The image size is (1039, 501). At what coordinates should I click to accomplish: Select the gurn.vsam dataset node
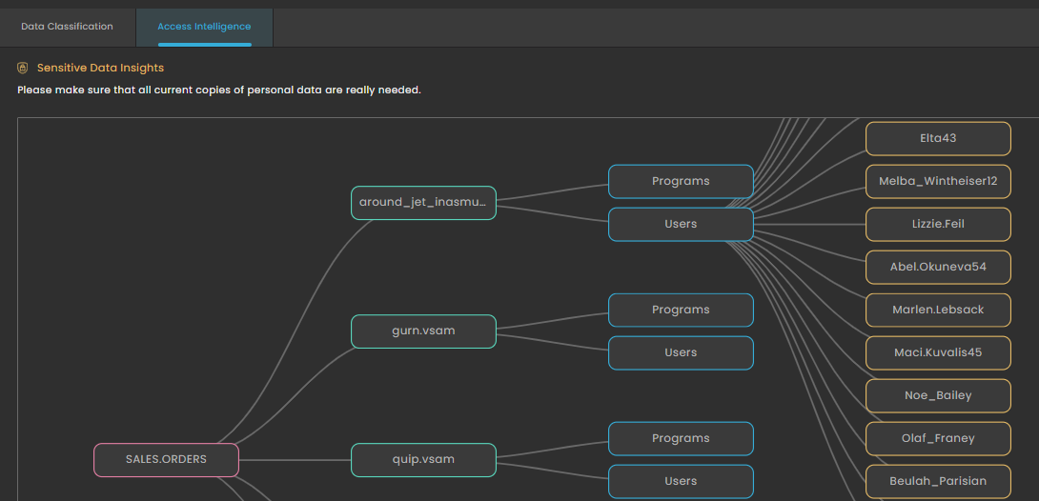[423, 331]
